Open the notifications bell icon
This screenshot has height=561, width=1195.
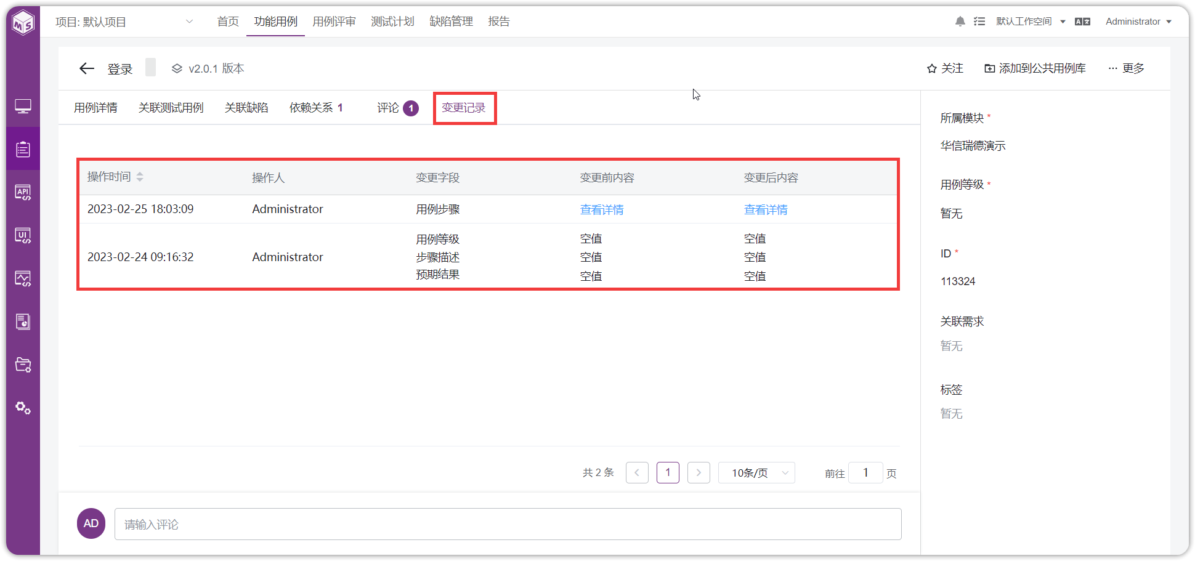tap(960, 22)
